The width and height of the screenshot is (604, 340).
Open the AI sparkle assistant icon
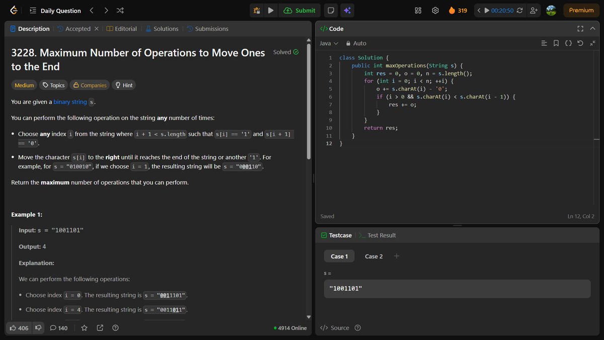click(347, 10)
